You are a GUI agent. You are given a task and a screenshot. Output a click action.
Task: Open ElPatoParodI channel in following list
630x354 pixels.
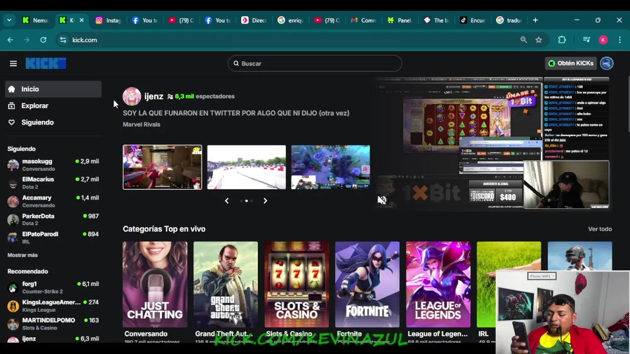(x=53, y=237)
